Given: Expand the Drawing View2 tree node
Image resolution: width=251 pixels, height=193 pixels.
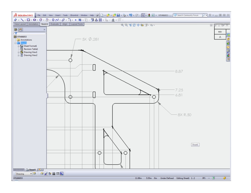Looking at the screenshot, I should (x=18, y=55).
